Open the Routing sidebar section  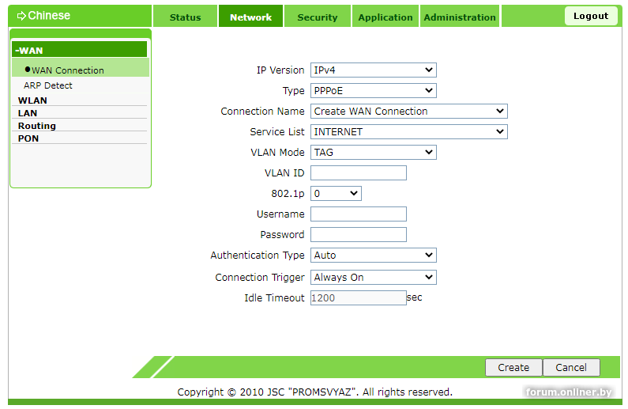point(37,126)
